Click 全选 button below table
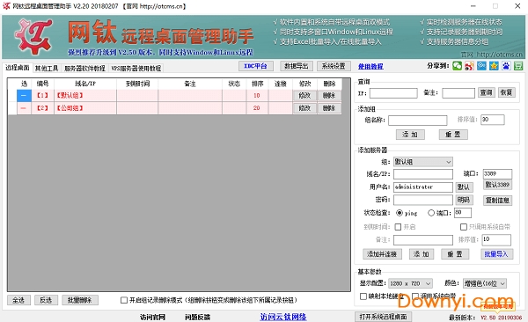Image resolution: width=528 pixels, height=322 pixels. (x=18, y=300)
